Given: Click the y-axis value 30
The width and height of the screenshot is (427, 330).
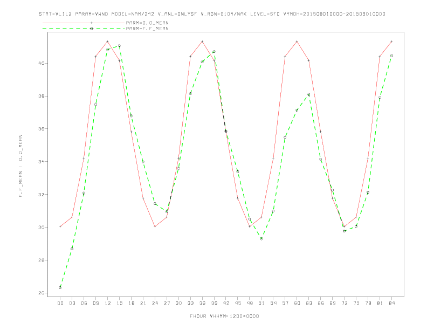Looking at the screenshot, I should (40, 228).
